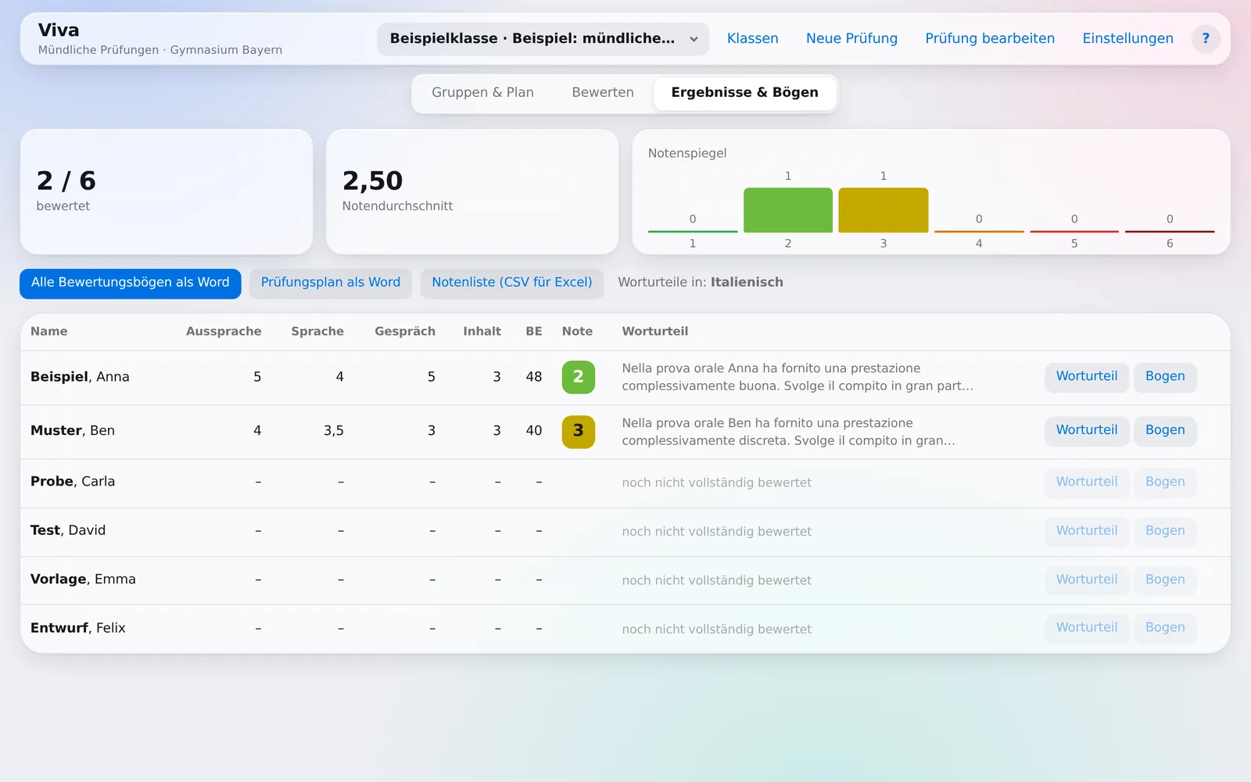Open Einstellungen
The height and width of the screenshot is (782, 1251).
[1127, 38]
